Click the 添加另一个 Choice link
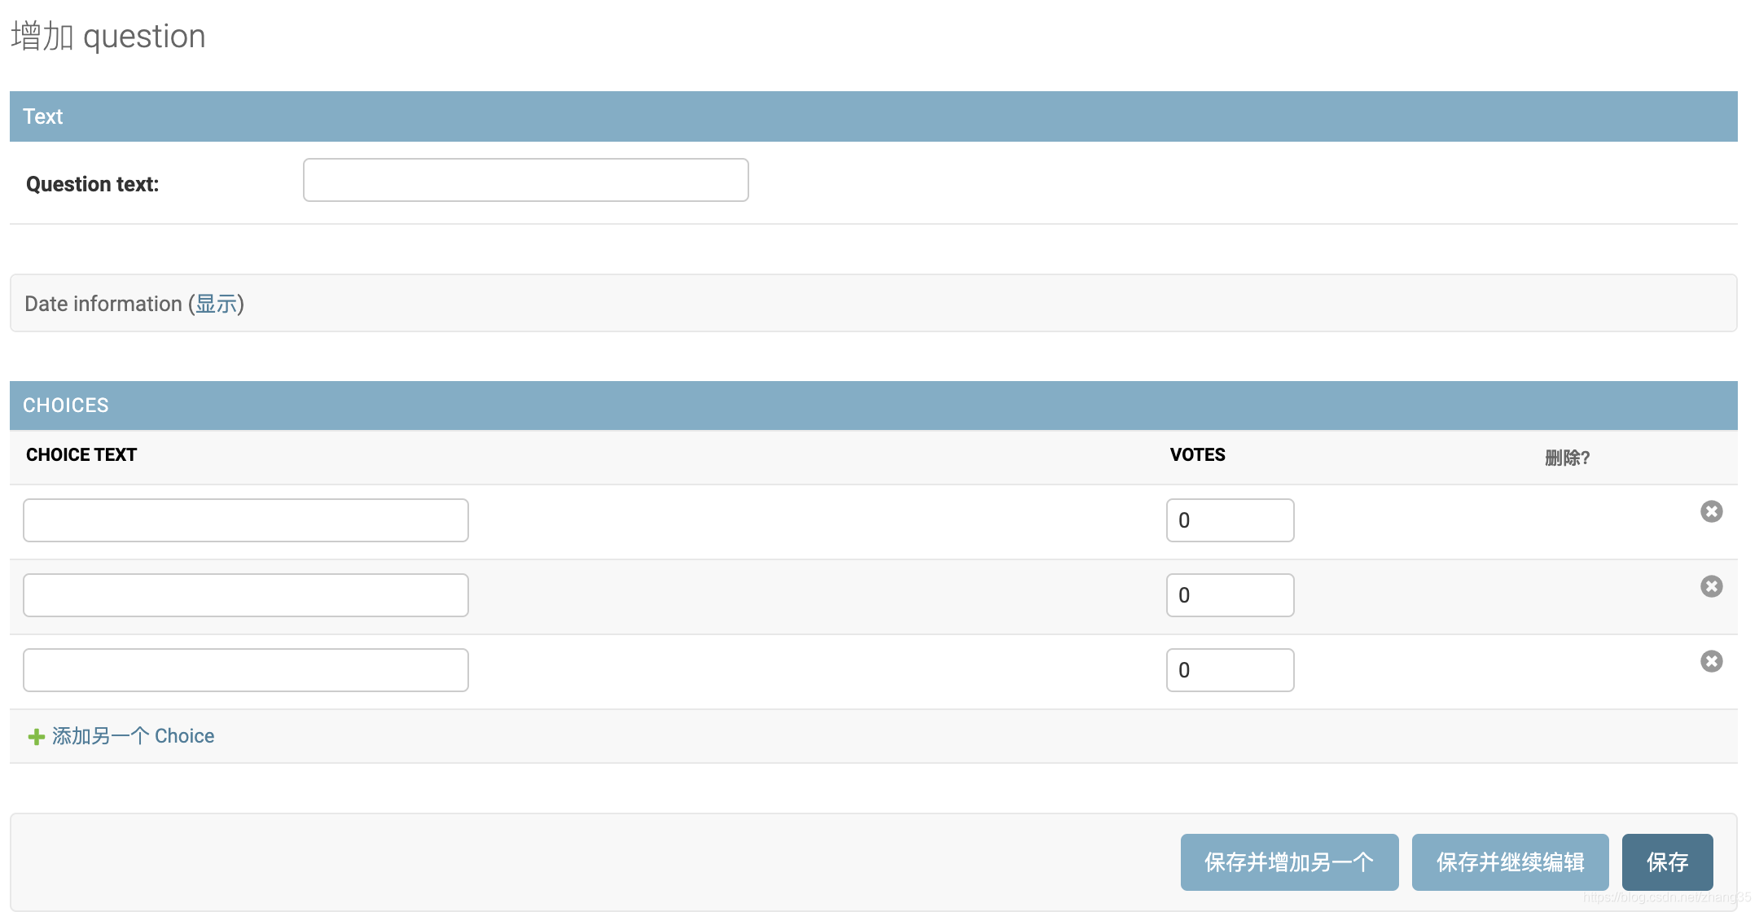This screenshot has width=1759, height=912. [x=133, y=736]
